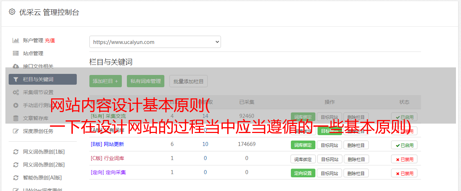Viewport: 461px width, 191px height.
Task: Click 删除栏目 in the 定向采集 row
Action: (x=356, y=173)
